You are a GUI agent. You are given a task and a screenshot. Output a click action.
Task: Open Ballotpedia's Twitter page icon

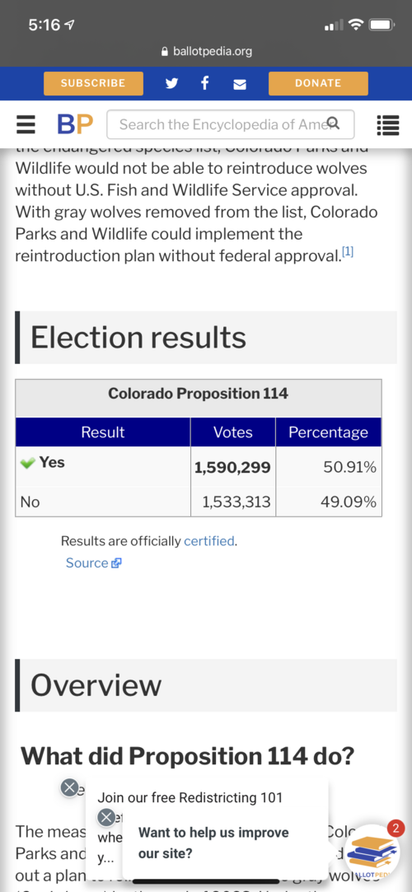[171, 83]
